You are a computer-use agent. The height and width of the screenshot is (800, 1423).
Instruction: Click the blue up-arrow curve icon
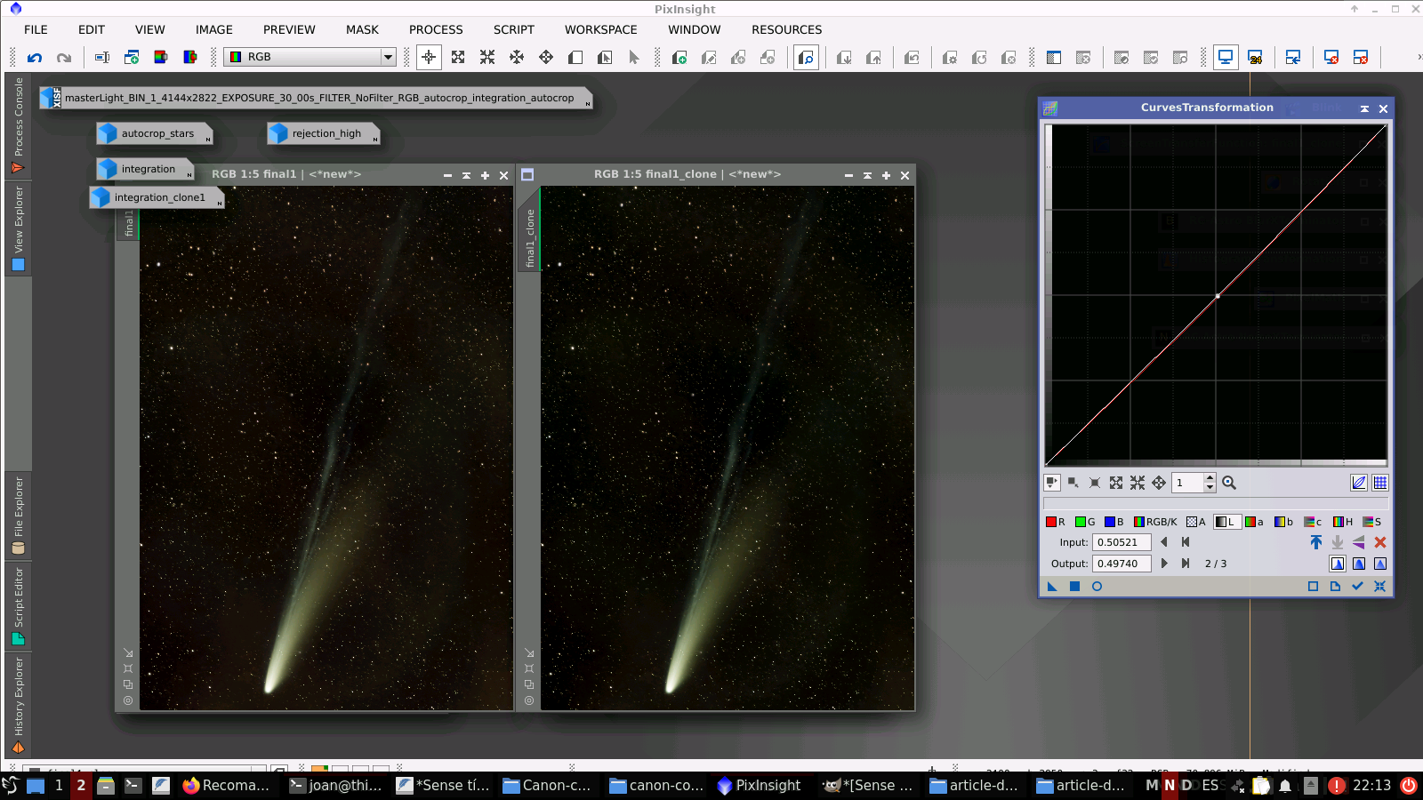coord(1315,542)
